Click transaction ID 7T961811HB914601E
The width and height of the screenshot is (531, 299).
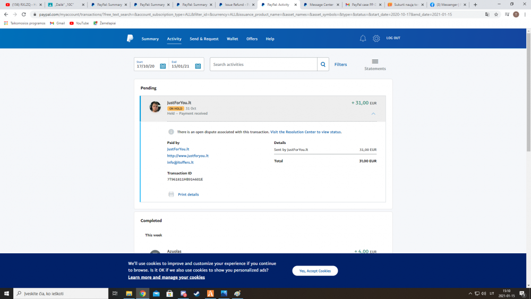(x=185, y=180)
